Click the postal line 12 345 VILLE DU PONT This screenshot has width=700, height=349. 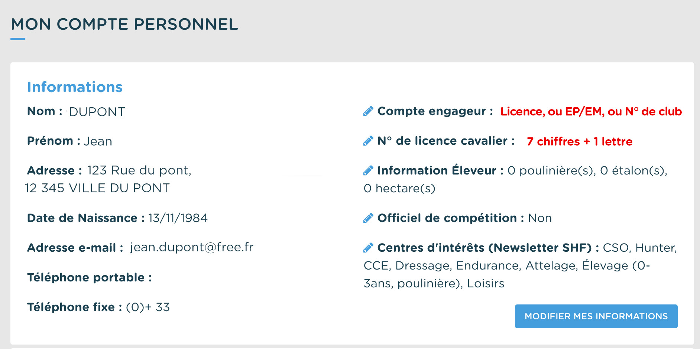tap(97, 188)
